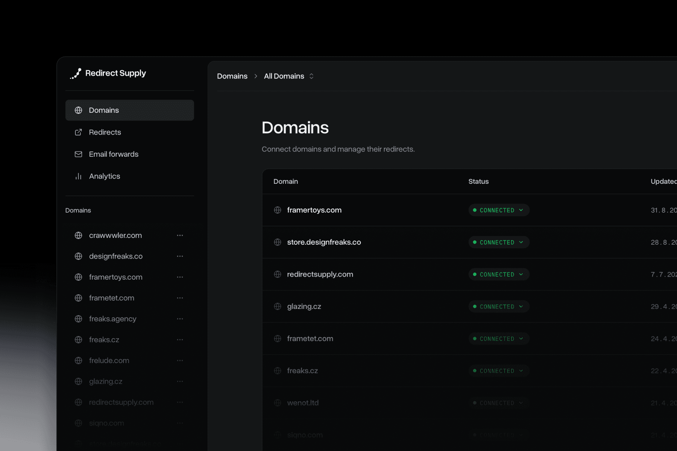
Task: Open the Redirects sidebar menu item
Action: (x=130, y=132)
